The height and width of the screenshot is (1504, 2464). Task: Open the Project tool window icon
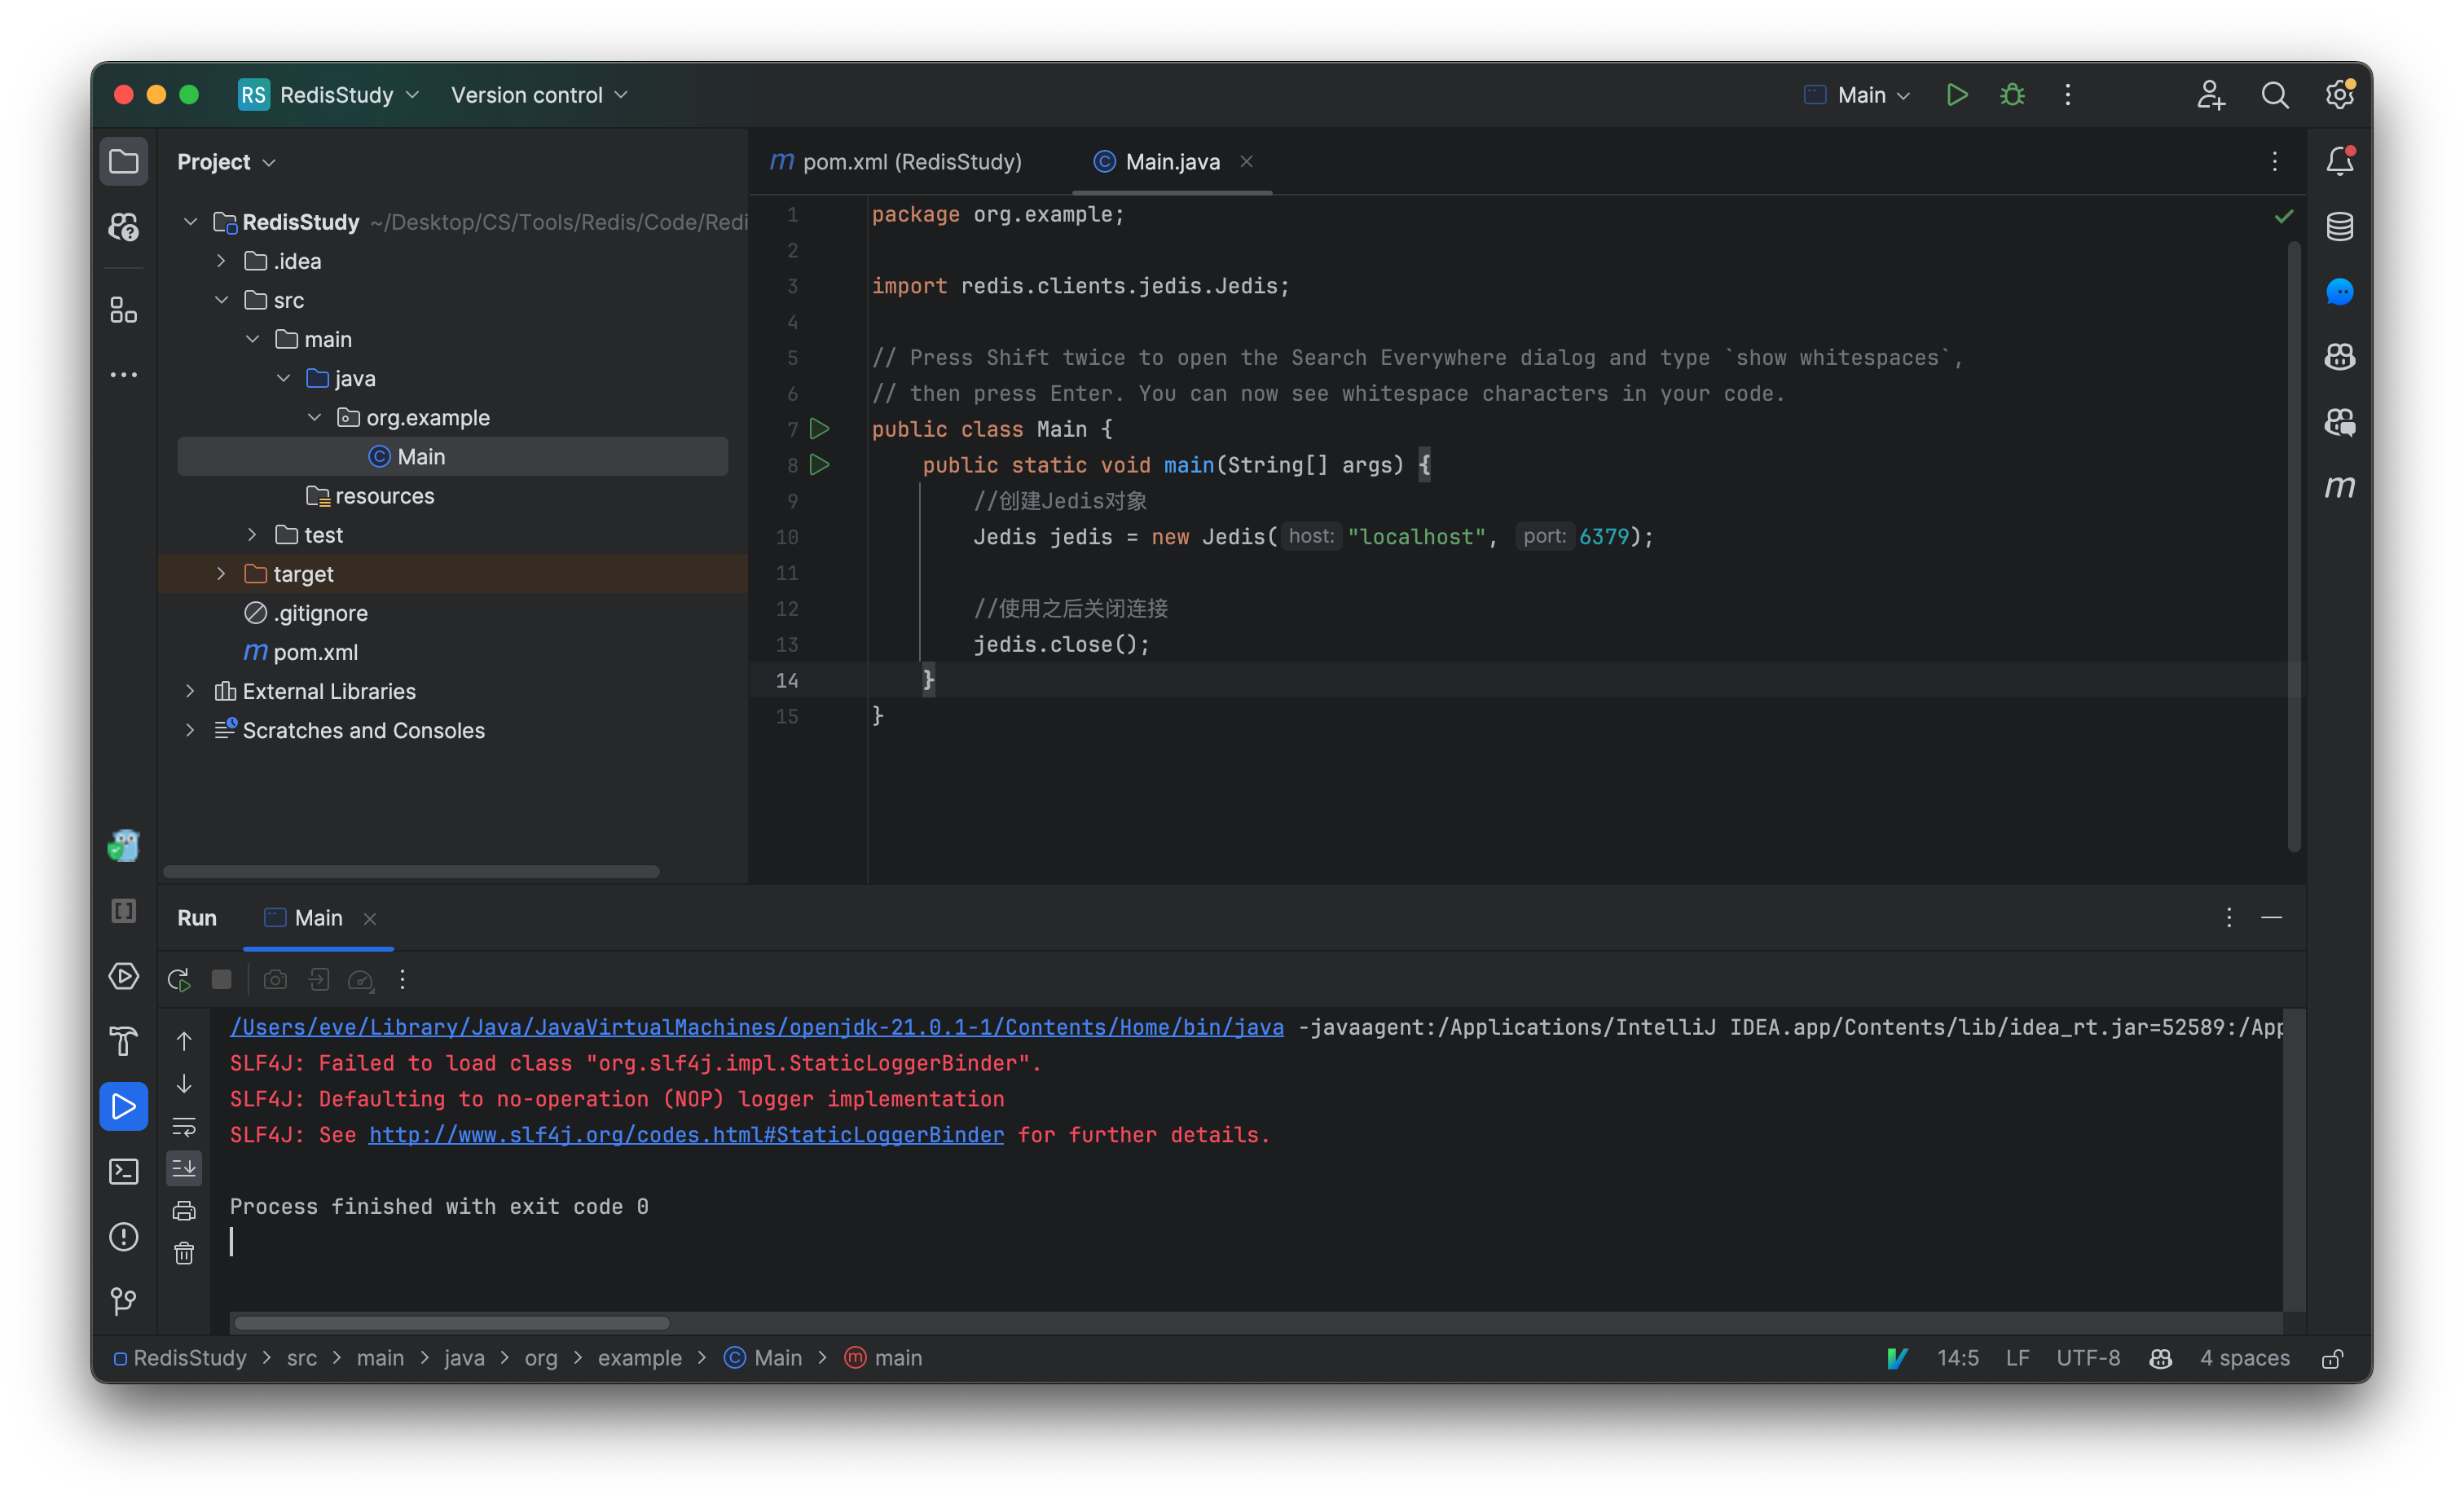(x=123, y=161)
